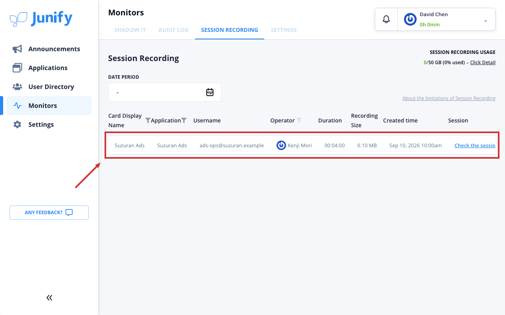Click the Applications window icon
Viewport: 505px width, 315px height.
click(17, 68)
